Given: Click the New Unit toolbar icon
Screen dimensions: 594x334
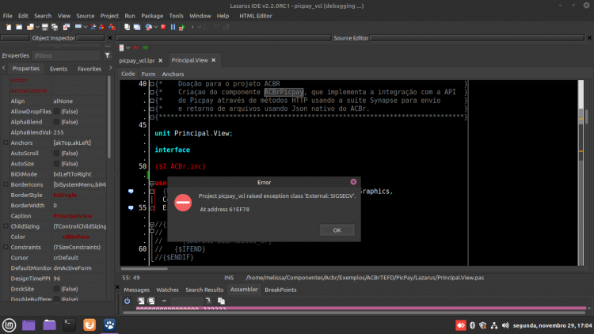Looking at the screenshot, I should click(9, 27).
